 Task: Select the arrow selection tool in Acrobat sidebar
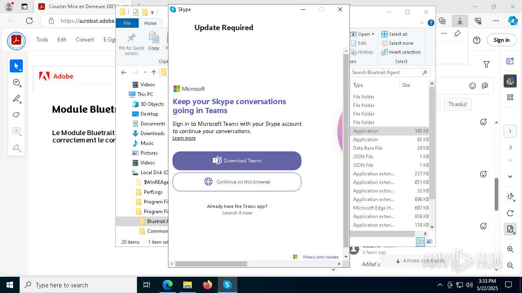[16, 66]
